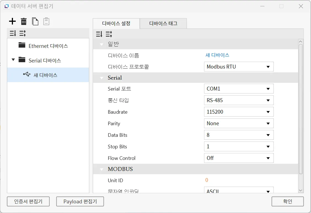Switch to the 디바이스 태그 tab
This screenshot has width=311, height=213.
(x=163, y=24)
